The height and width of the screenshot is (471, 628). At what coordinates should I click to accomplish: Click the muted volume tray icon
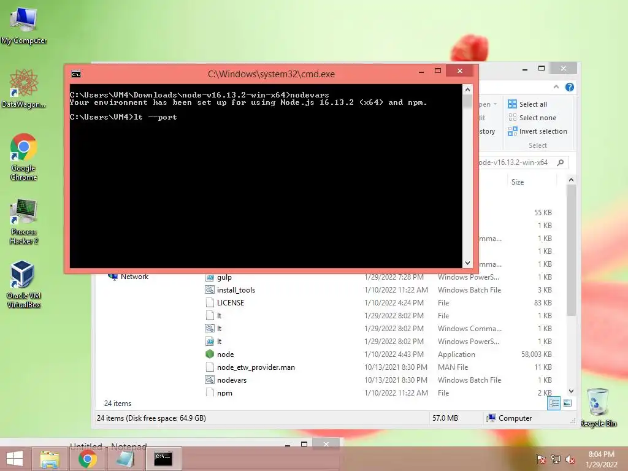pyautogui.click(x=570, y=459)
